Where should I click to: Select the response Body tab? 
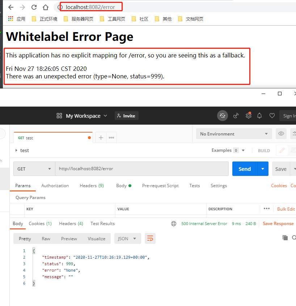(18, 224)
